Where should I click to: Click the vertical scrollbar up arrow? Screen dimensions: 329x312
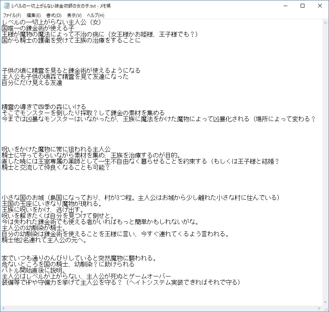tap(326, 22)
